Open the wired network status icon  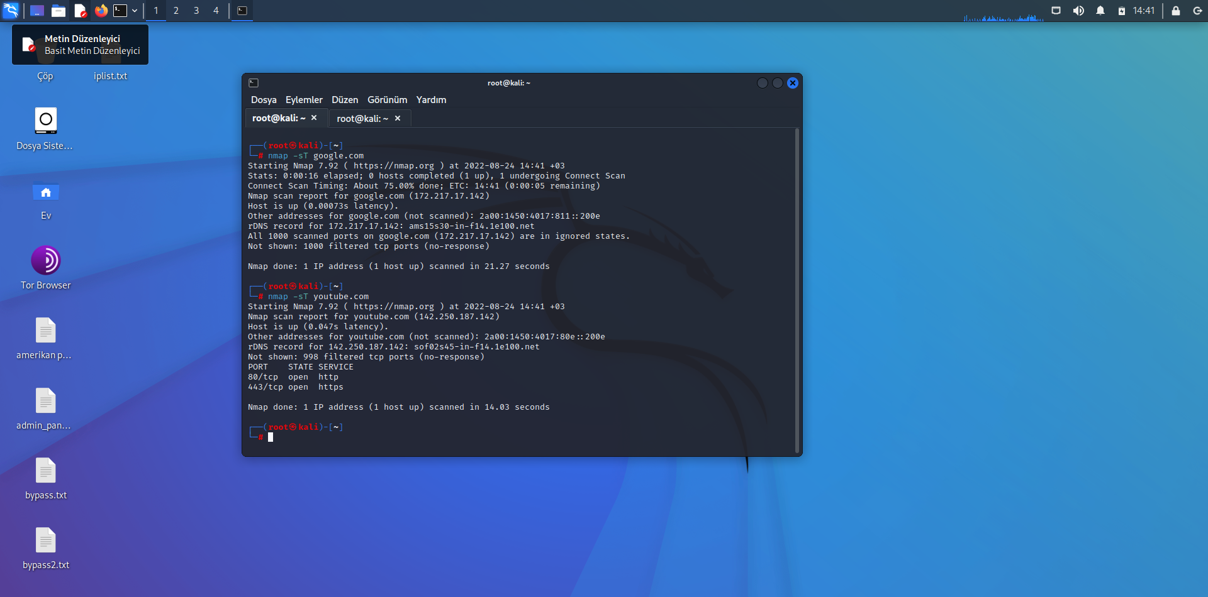click(x=1056, y=11)
